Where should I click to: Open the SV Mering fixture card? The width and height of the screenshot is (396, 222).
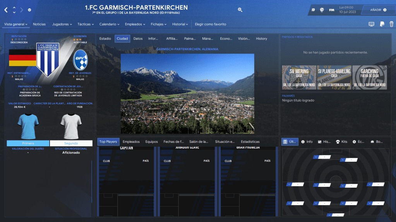(x=299, y=77)
